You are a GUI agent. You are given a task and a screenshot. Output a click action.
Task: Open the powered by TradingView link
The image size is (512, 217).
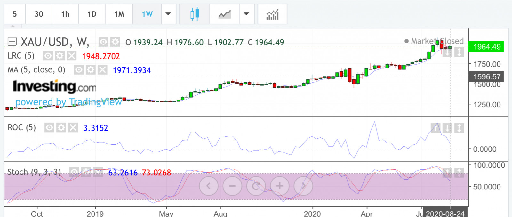click(68, 102)
